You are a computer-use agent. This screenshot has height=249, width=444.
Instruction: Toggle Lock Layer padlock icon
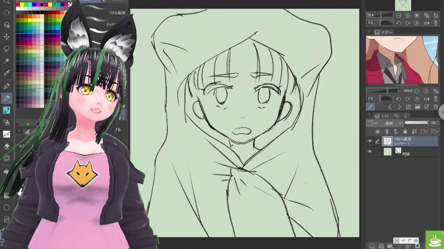(x=405, y=131)
